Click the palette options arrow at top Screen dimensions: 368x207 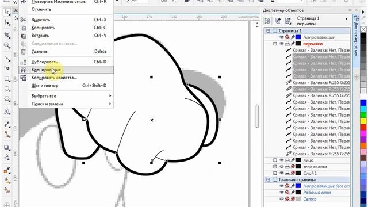363,12
